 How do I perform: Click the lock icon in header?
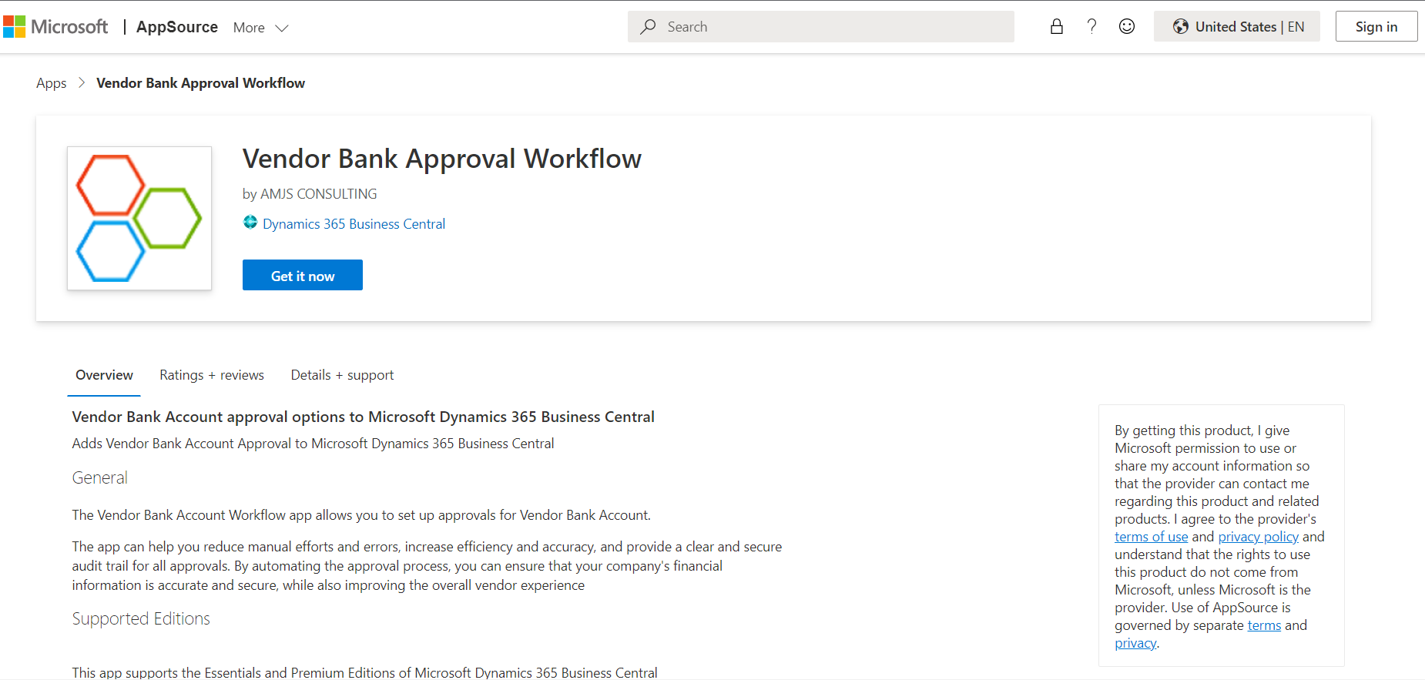point(1057,27)
